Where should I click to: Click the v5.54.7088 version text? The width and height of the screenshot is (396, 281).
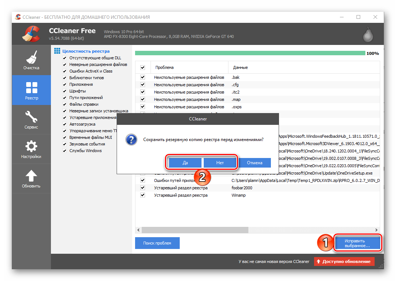tap(66, 38)
